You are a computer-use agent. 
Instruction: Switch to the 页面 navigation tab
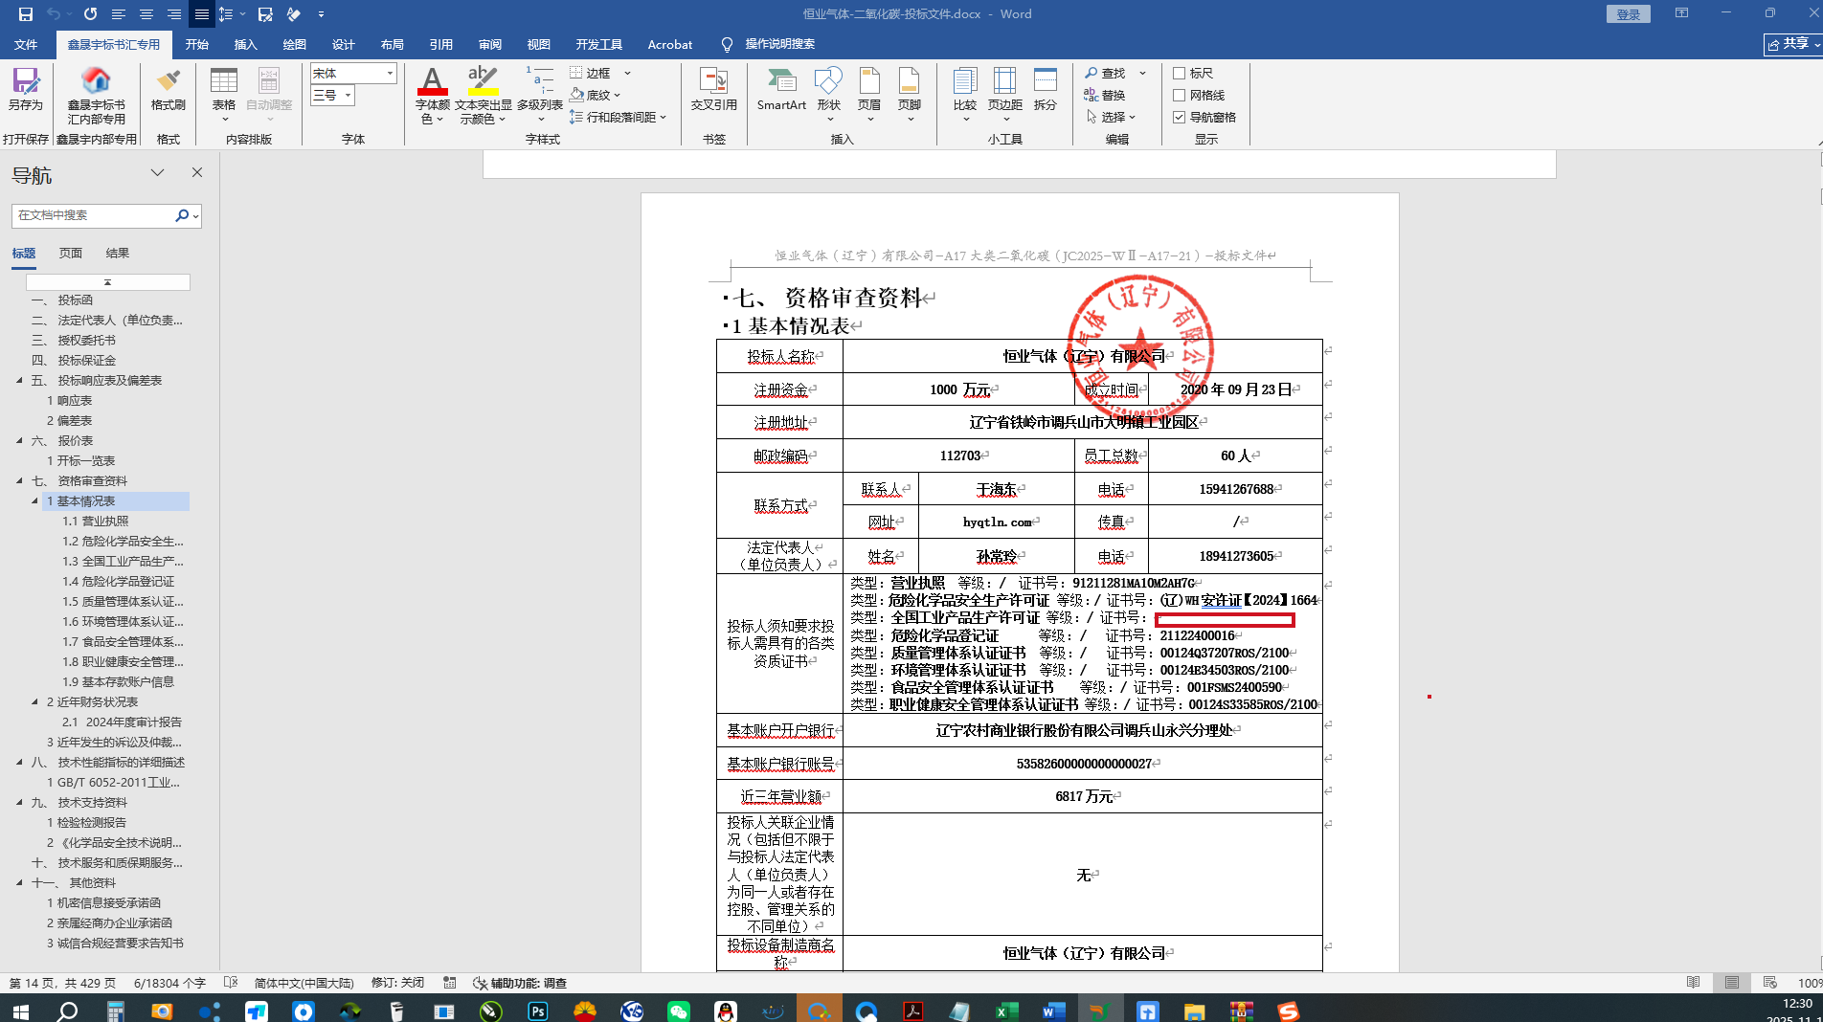(x=71, y=253)
